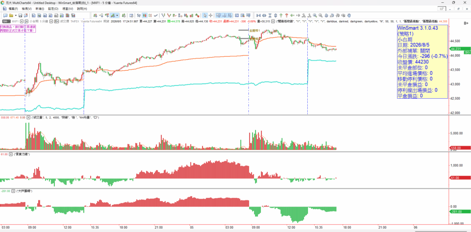Select the crosshair cursor tool

(211, 15)
